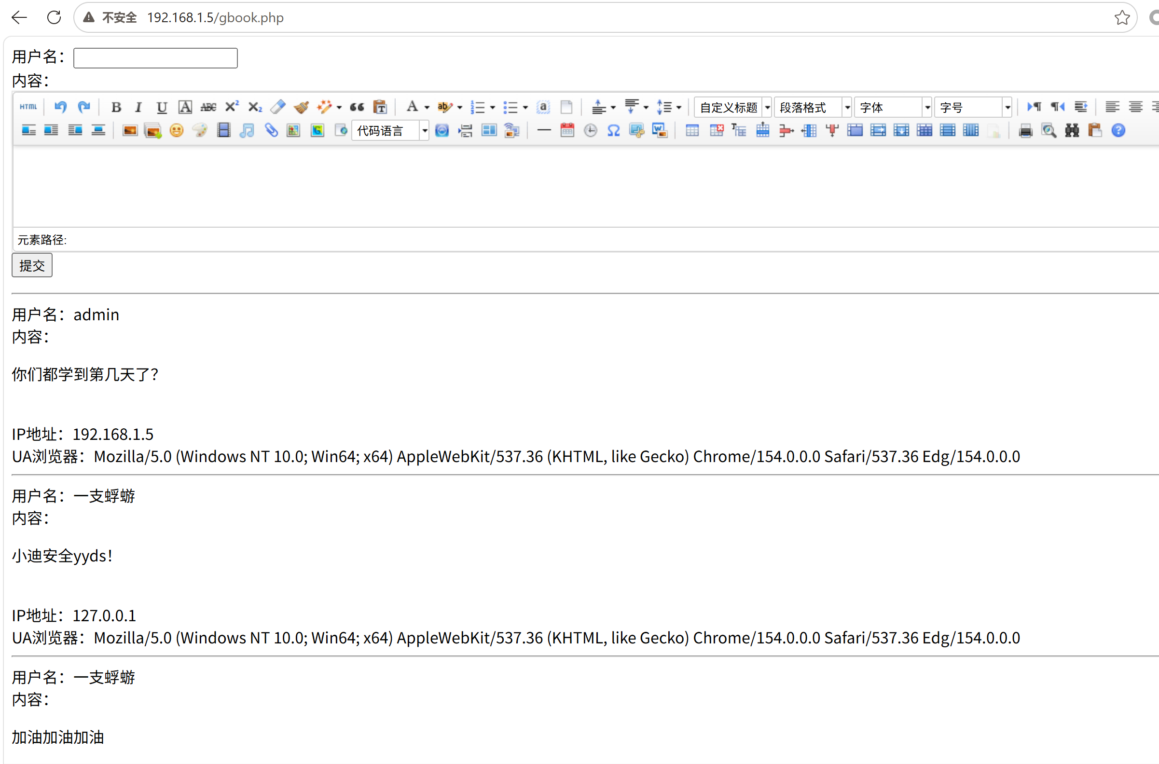Viewport: 1159px width, 764px height.
Task: Insert a video with film icon
Action: [x=224, y=131]
